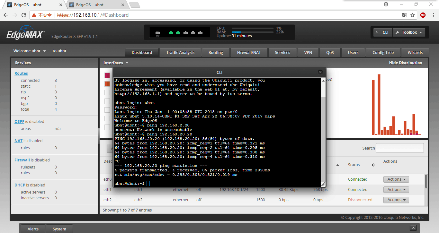The height and width of the screenshot is (233, 439).
Task: Click the interfaces table scrollbar
Action: [426, 181]
